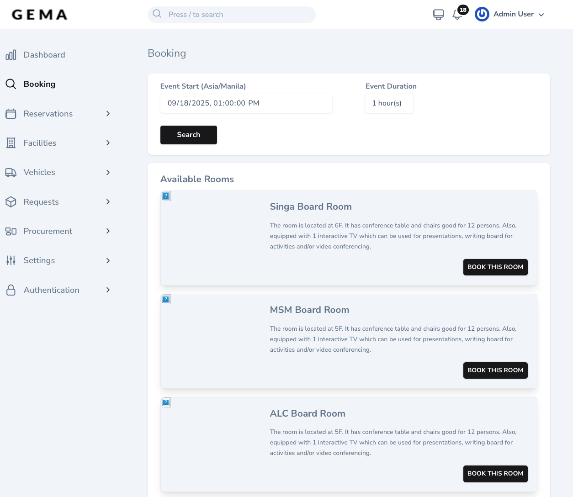This screenshot has height=497, width=573.
Task: Book the Singa Board Room
Action: coord(495,267)
